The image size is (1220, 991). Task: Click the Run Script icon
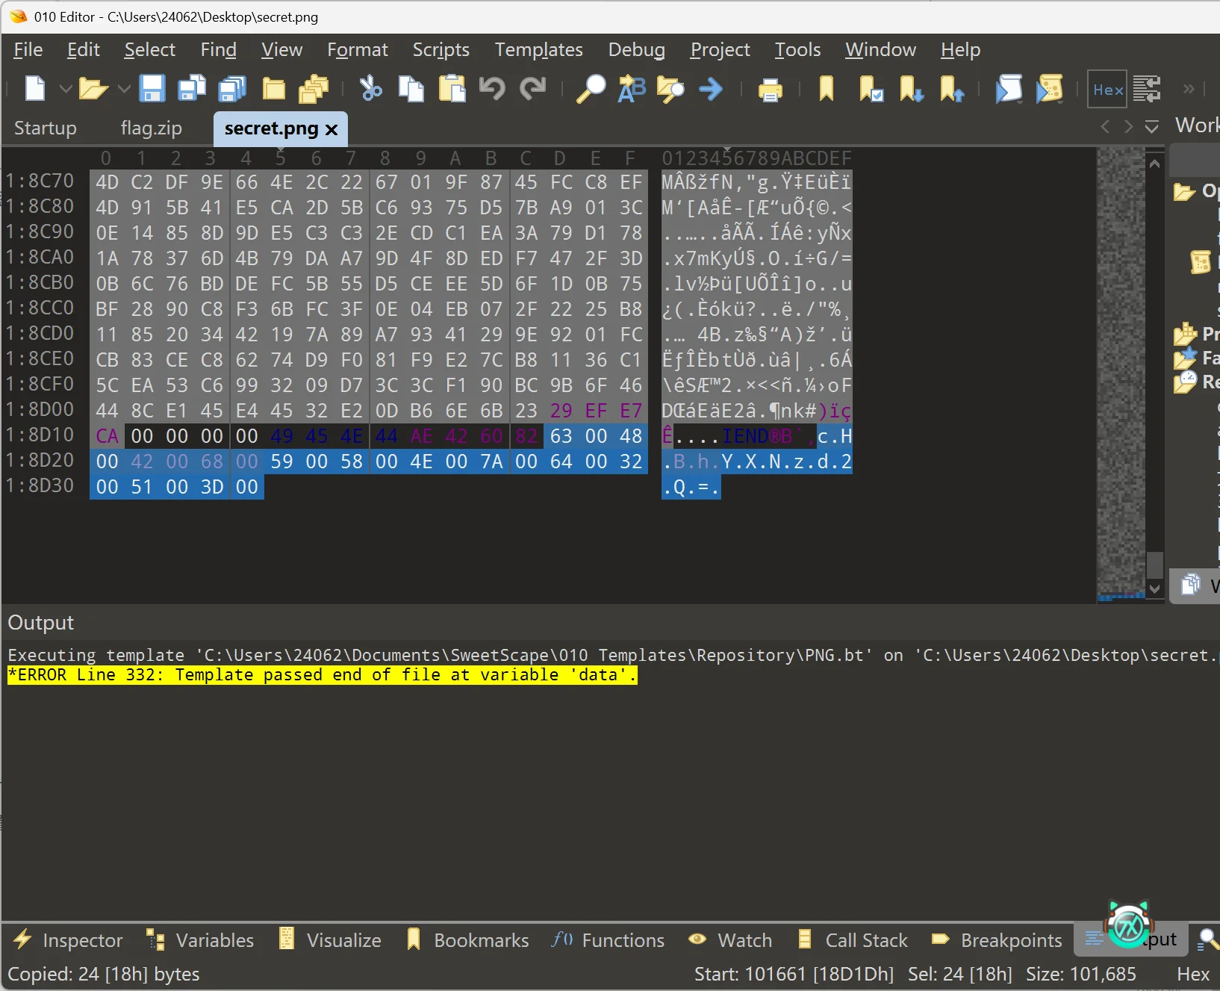[1009, 89]
